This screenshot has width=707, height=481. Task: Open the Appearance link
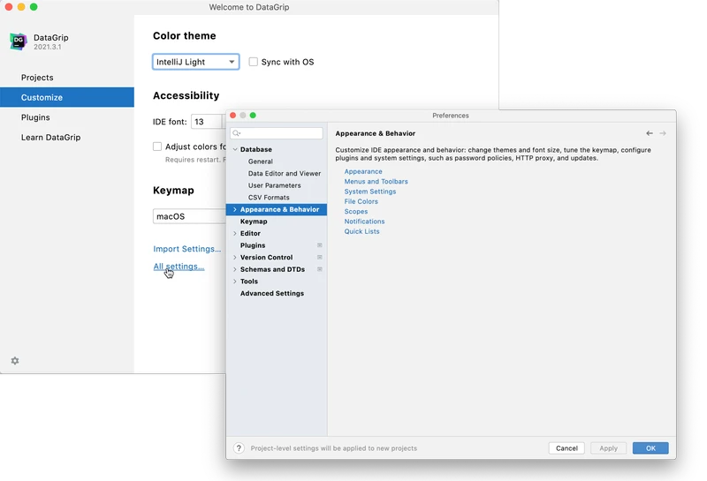click(x=363, y=171)
